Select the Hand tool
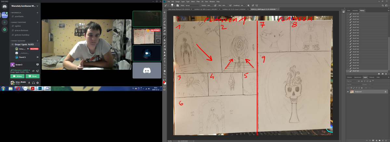The width and height of the screenshot is (390, 142). 165,70
